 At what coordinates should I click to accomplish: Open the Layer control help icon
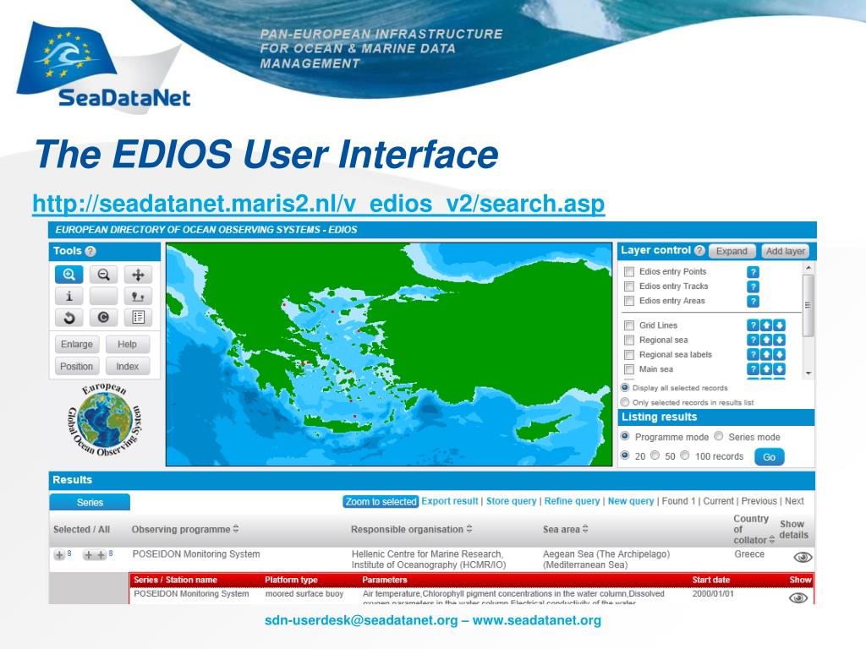tap(699, 250)
